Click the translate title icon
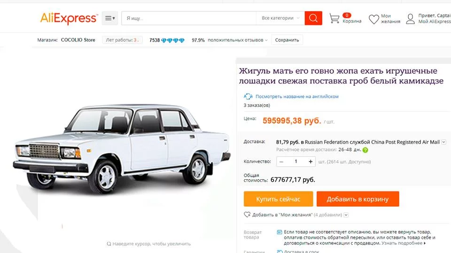This screenshot has width=451, height=253. pyautogui.click(x=248, y=96)
